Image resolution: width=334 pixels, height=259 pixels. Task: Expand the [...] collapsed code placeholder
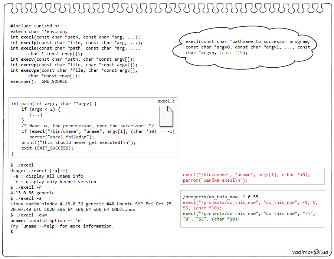36,115
